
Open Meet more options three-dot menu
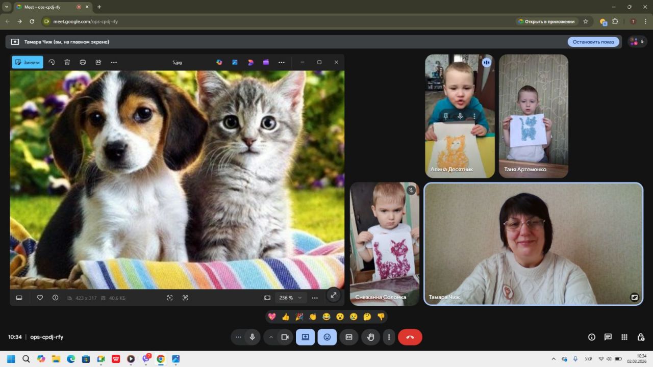(x=389, y=337)
